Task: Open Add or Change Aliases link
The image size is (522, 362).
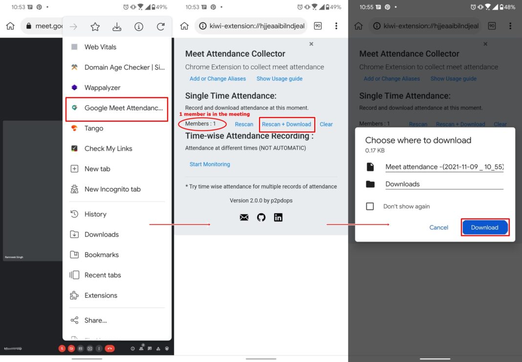Action: (x=217, y=79)
